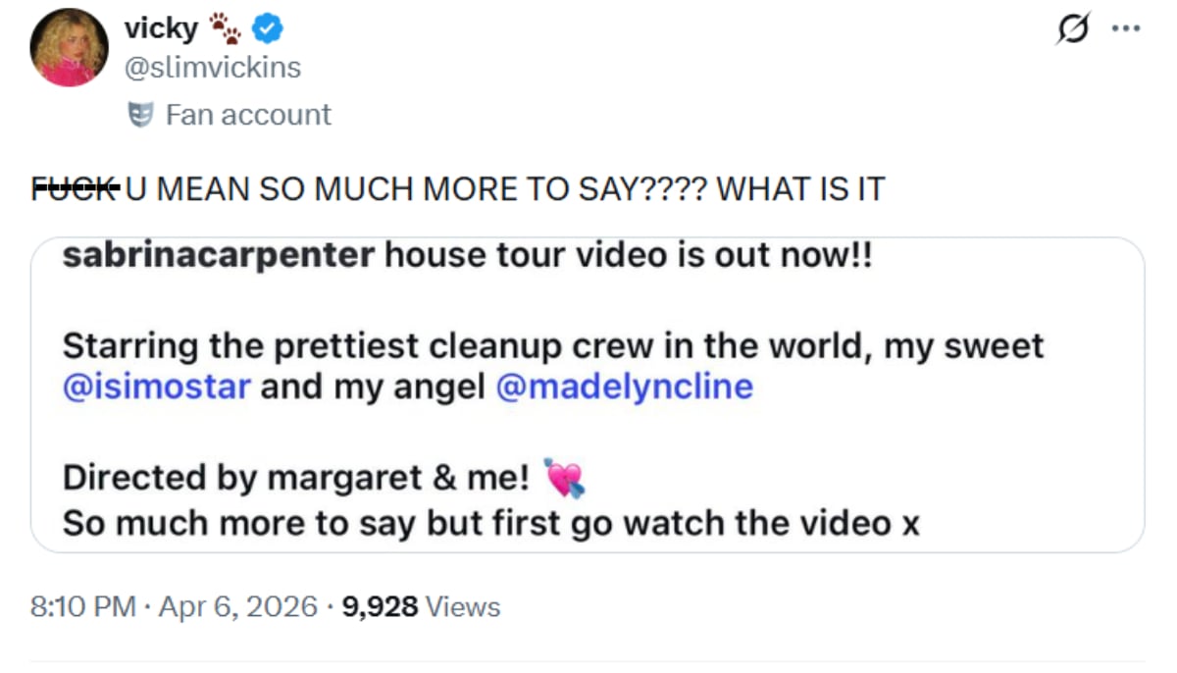
Task: Click the paw prints emoji in display name
Action: 227,28
